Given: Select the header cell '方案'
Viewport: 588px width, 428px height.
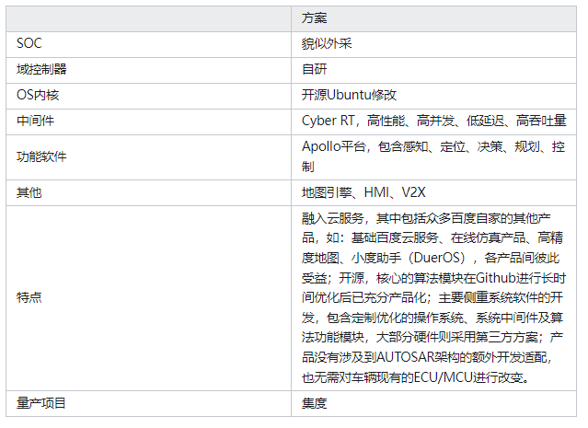Looking at the screenshot, I should click(x=433, y=18).
